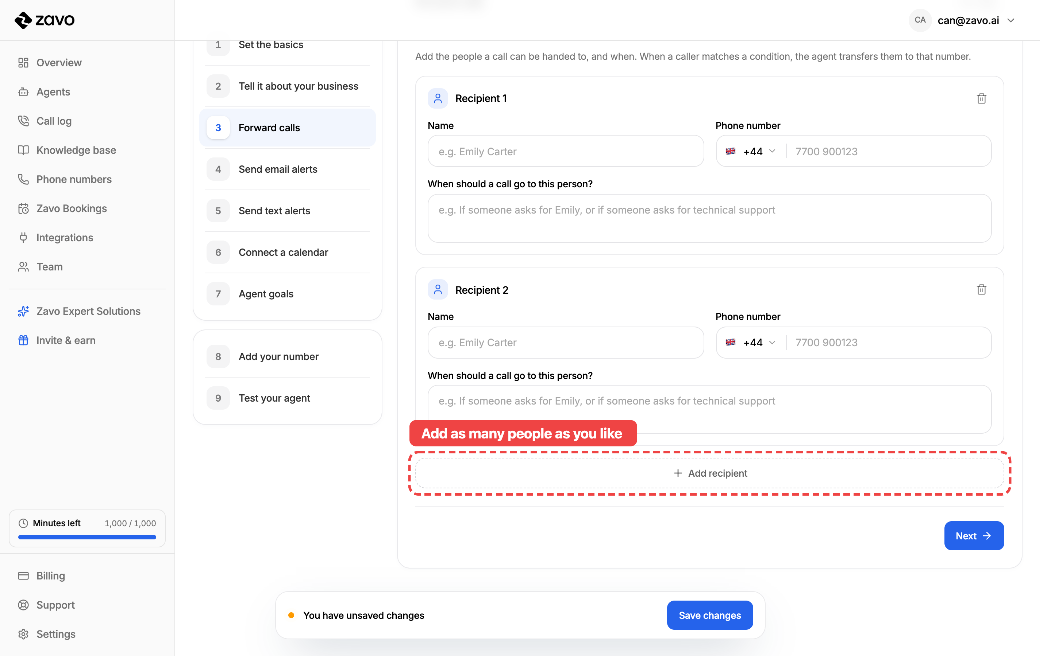Viewport: 1051px width, 656px height.
Task: Focus Recipient 1 call condition textarea
Action: point(709,218)
